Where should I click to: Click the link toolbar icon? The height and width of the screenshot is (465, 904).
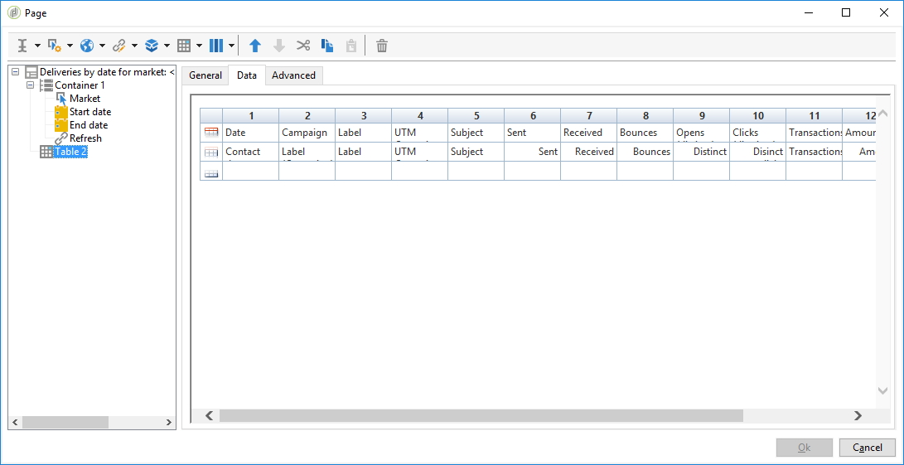(118, 46)
